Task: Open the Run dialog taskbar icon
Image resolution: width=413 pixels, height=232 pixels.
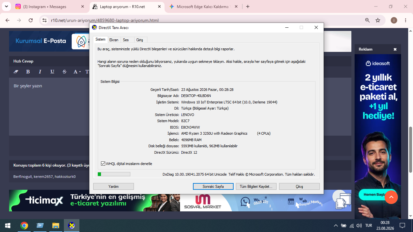Action: tap(40, 226)
